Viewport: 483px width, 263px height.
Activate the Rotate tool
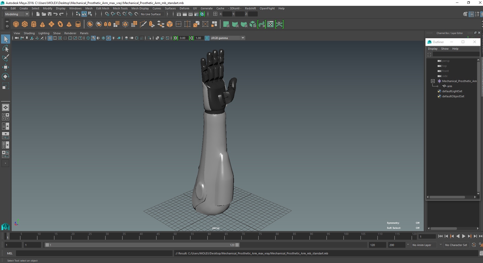pos(6,77)
